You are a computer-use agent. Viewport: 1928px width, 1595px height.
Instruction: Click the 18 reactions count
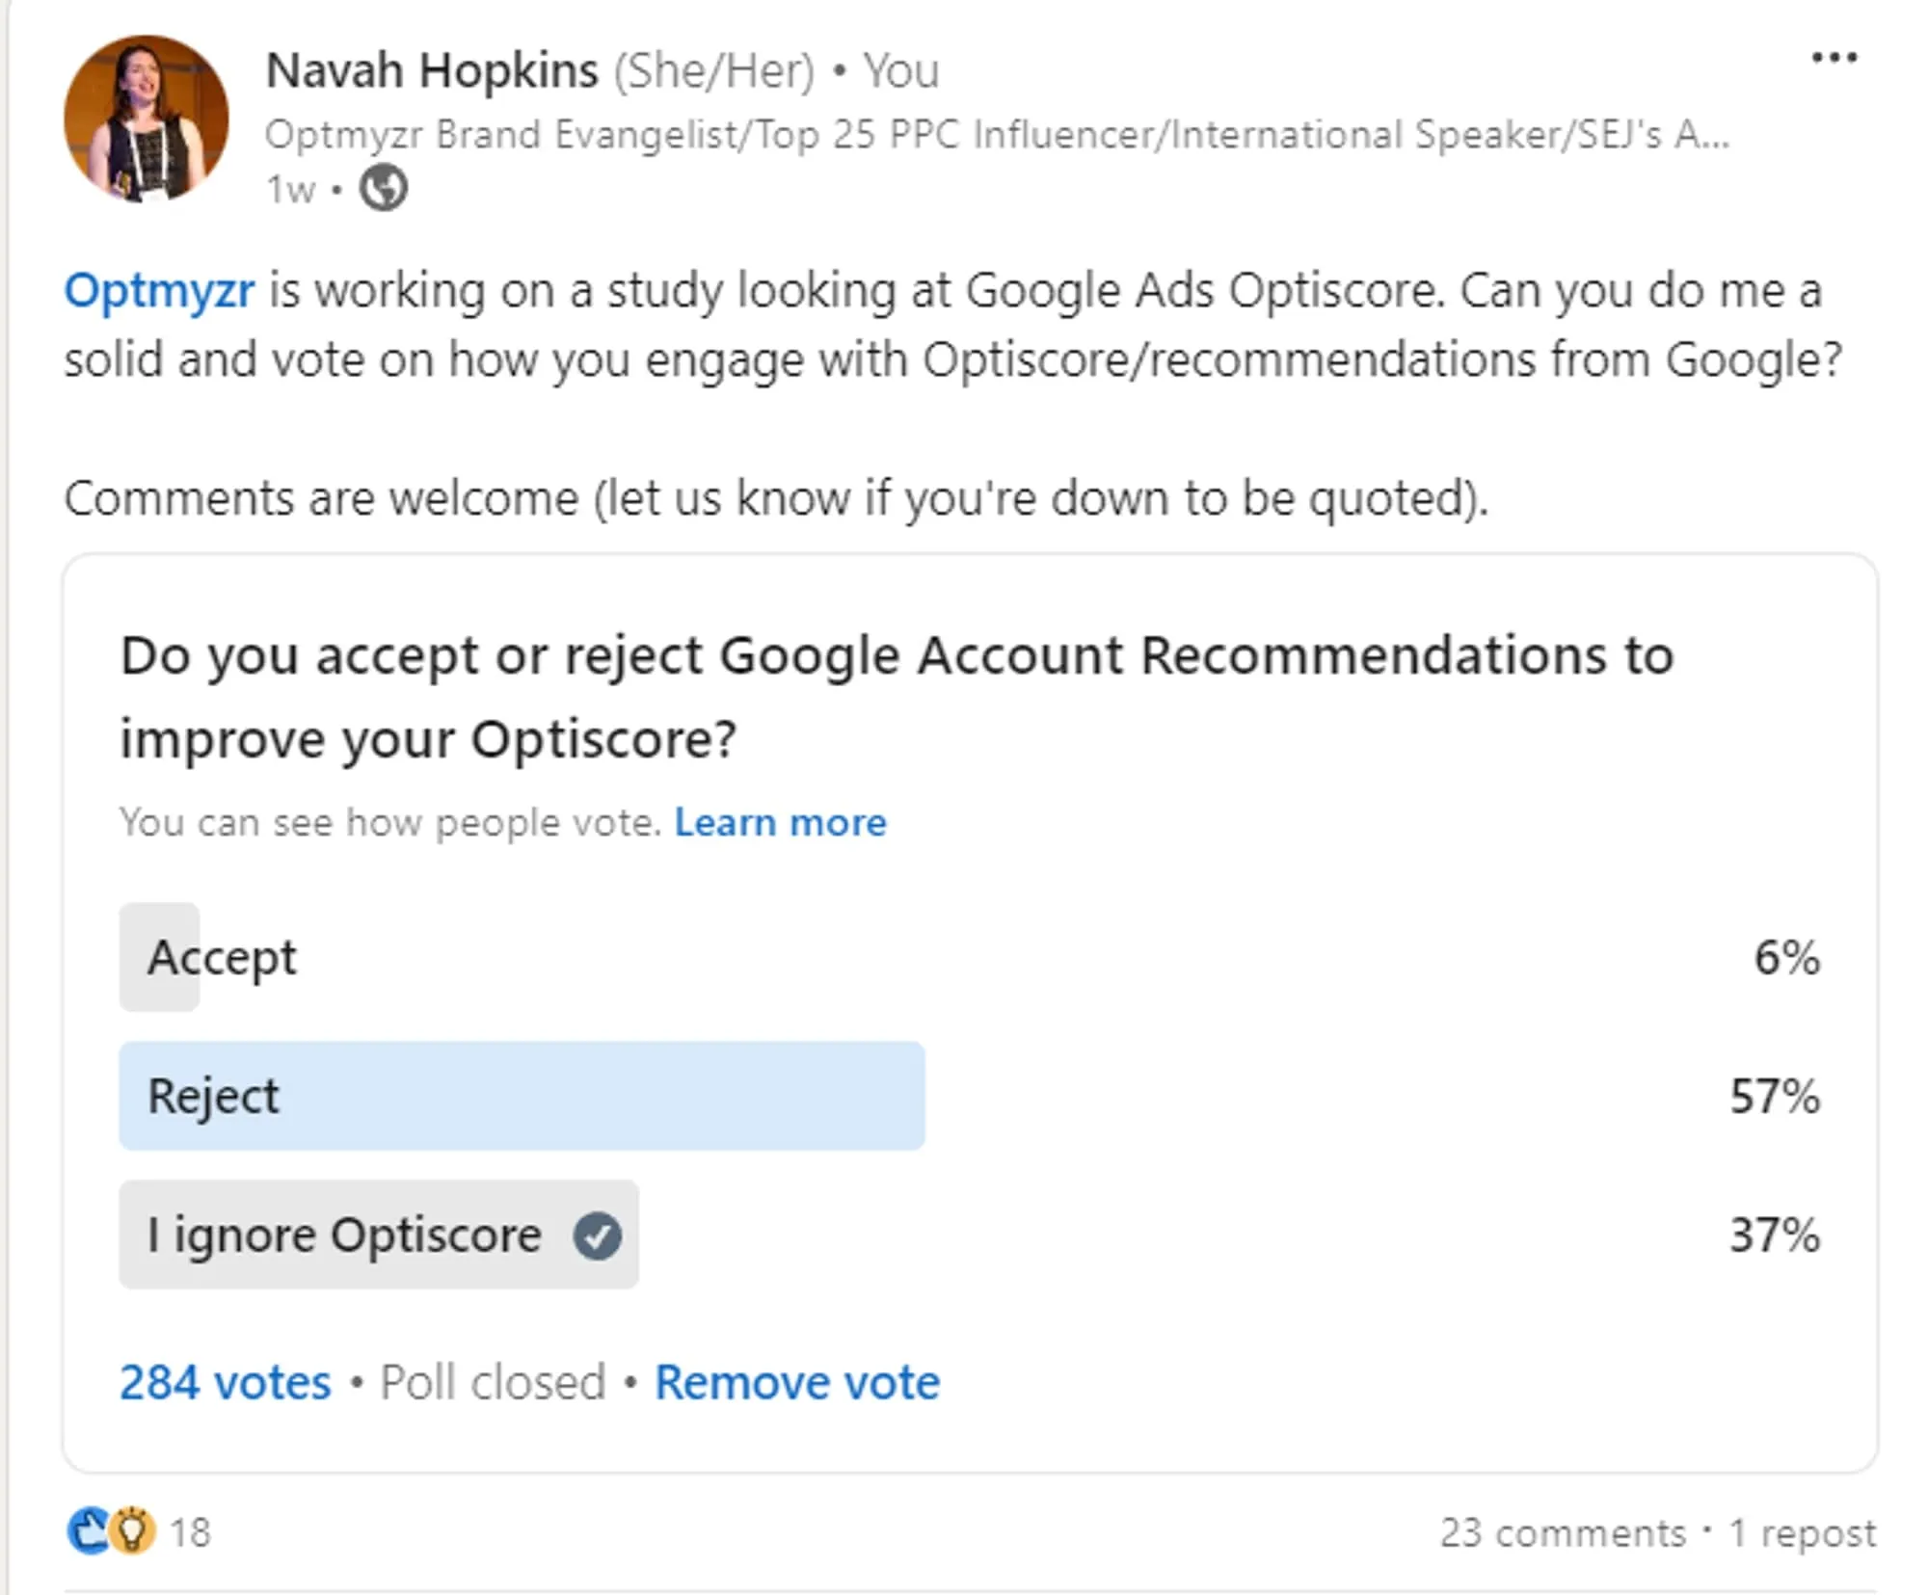190,1532
